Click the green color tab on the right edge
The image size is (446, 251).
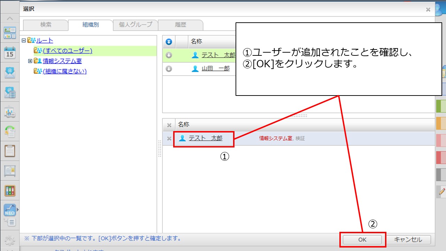441,106
